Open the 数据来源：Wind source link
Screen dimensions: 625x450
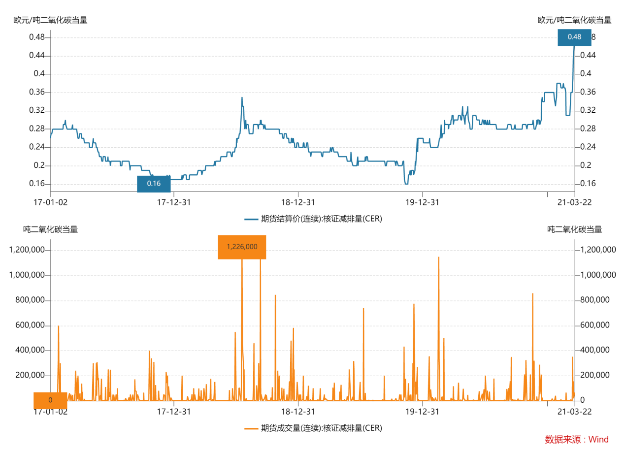click(x=577, y=440)
